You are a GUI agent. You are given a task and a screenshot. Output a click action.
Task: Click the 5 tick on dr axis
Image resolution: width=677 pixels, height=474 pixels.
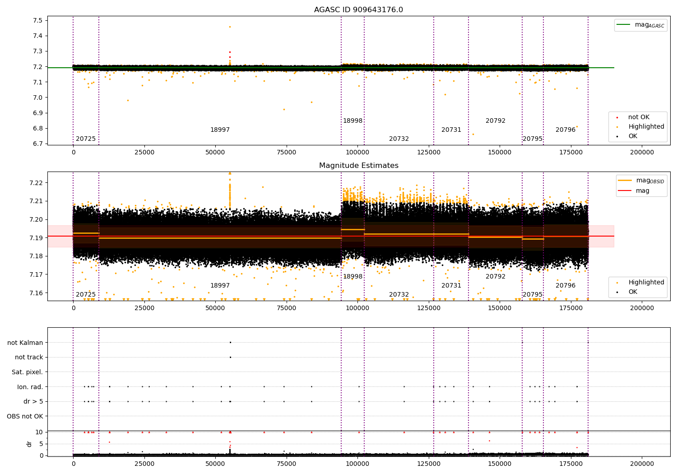[x=41, y=444]
